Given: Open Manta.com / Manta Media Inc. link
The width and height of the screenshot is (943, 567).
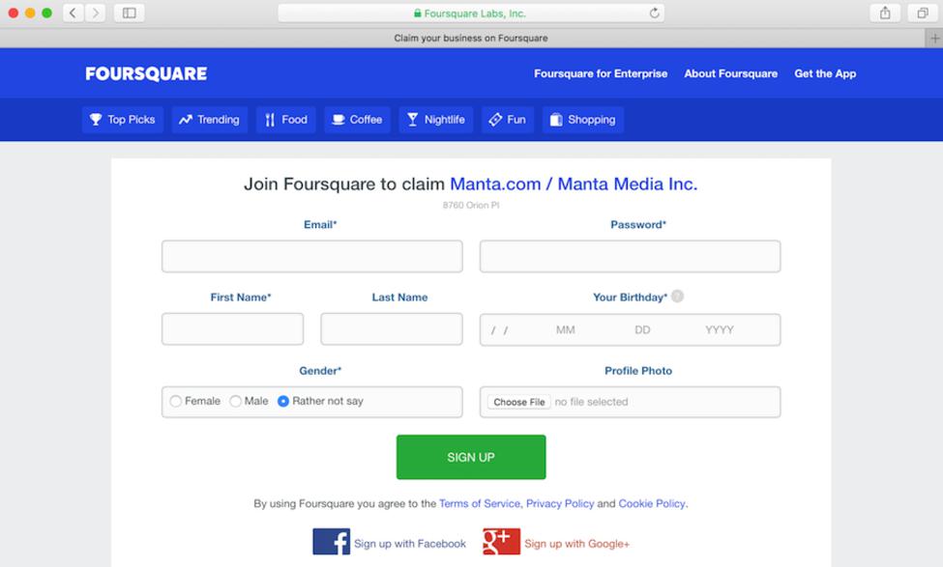Looking at the screenshot, I should [x=574, y=184].
